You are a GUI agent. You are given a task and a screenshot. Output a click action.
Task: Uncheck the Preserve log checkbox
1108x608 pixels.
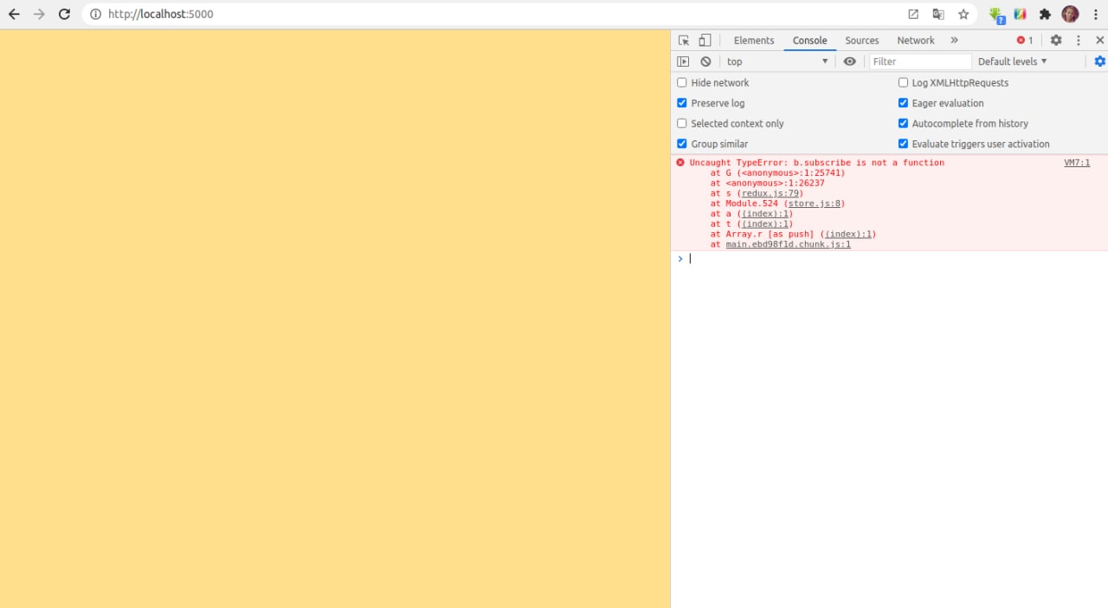coord(682,103)
